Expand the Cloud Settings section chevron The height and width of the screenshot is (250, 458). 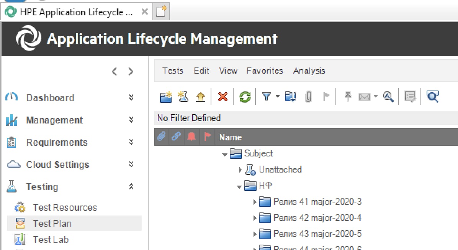click(131, 164)
